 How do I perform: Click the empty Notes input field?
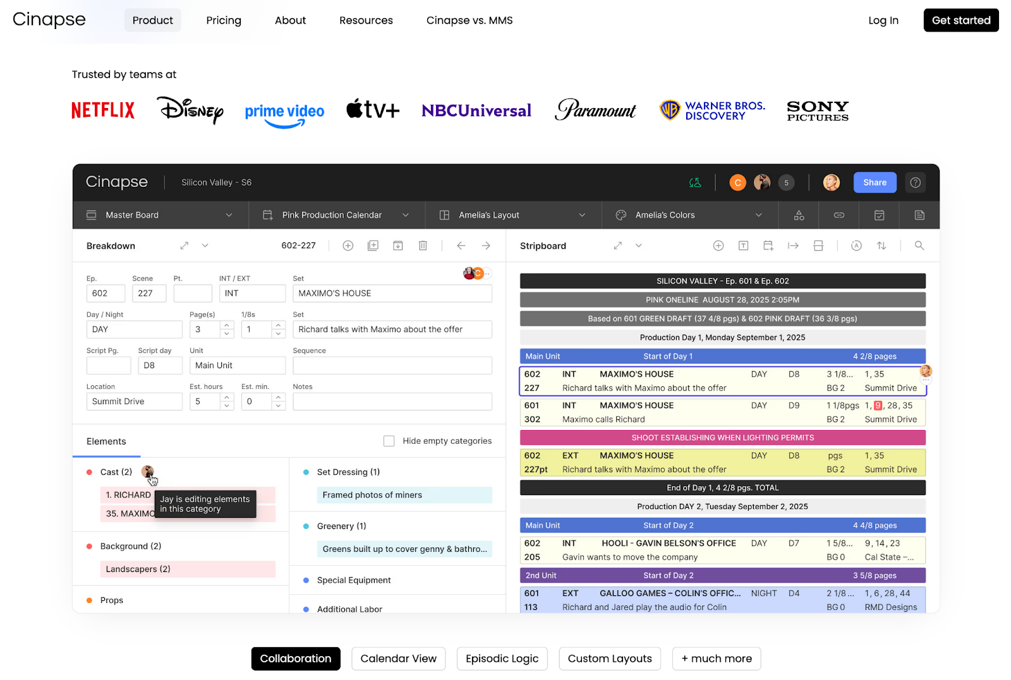pos(392,402)
